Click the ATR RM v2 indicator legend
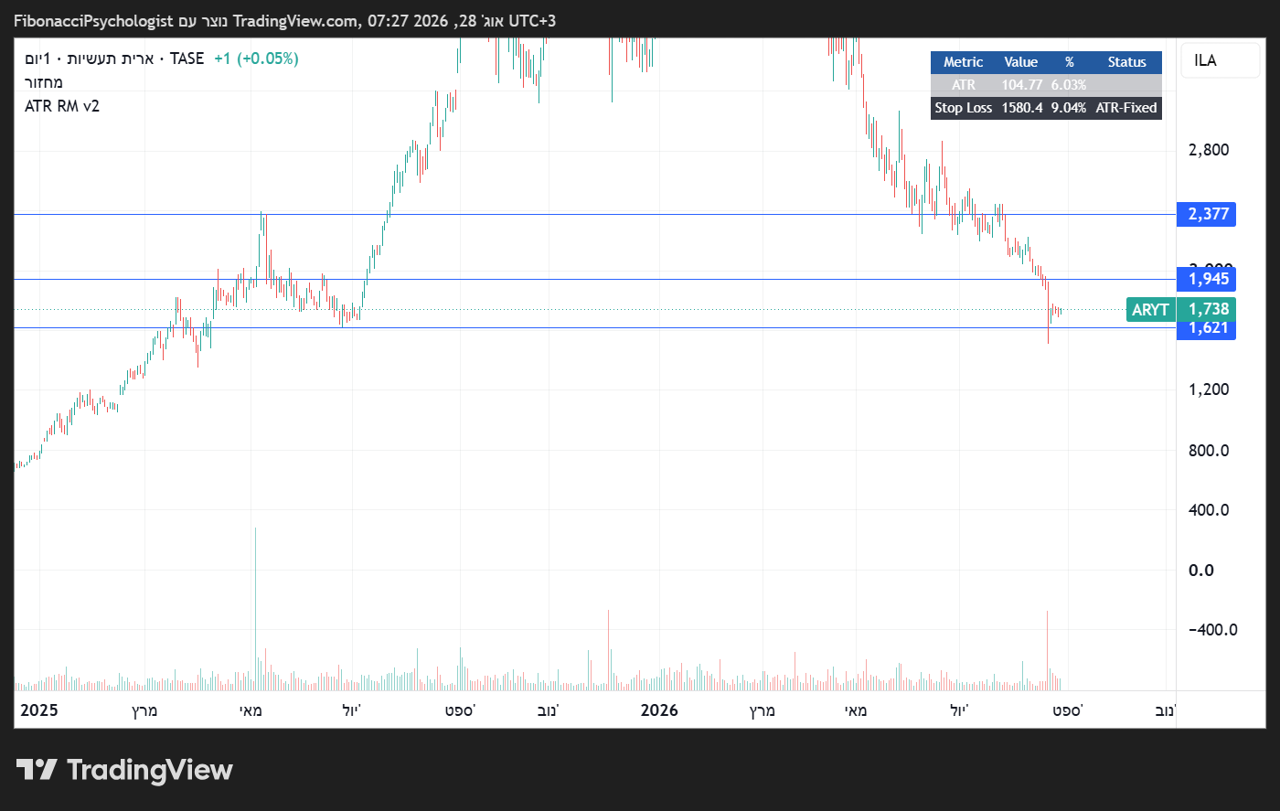 (x=62, y=106)
